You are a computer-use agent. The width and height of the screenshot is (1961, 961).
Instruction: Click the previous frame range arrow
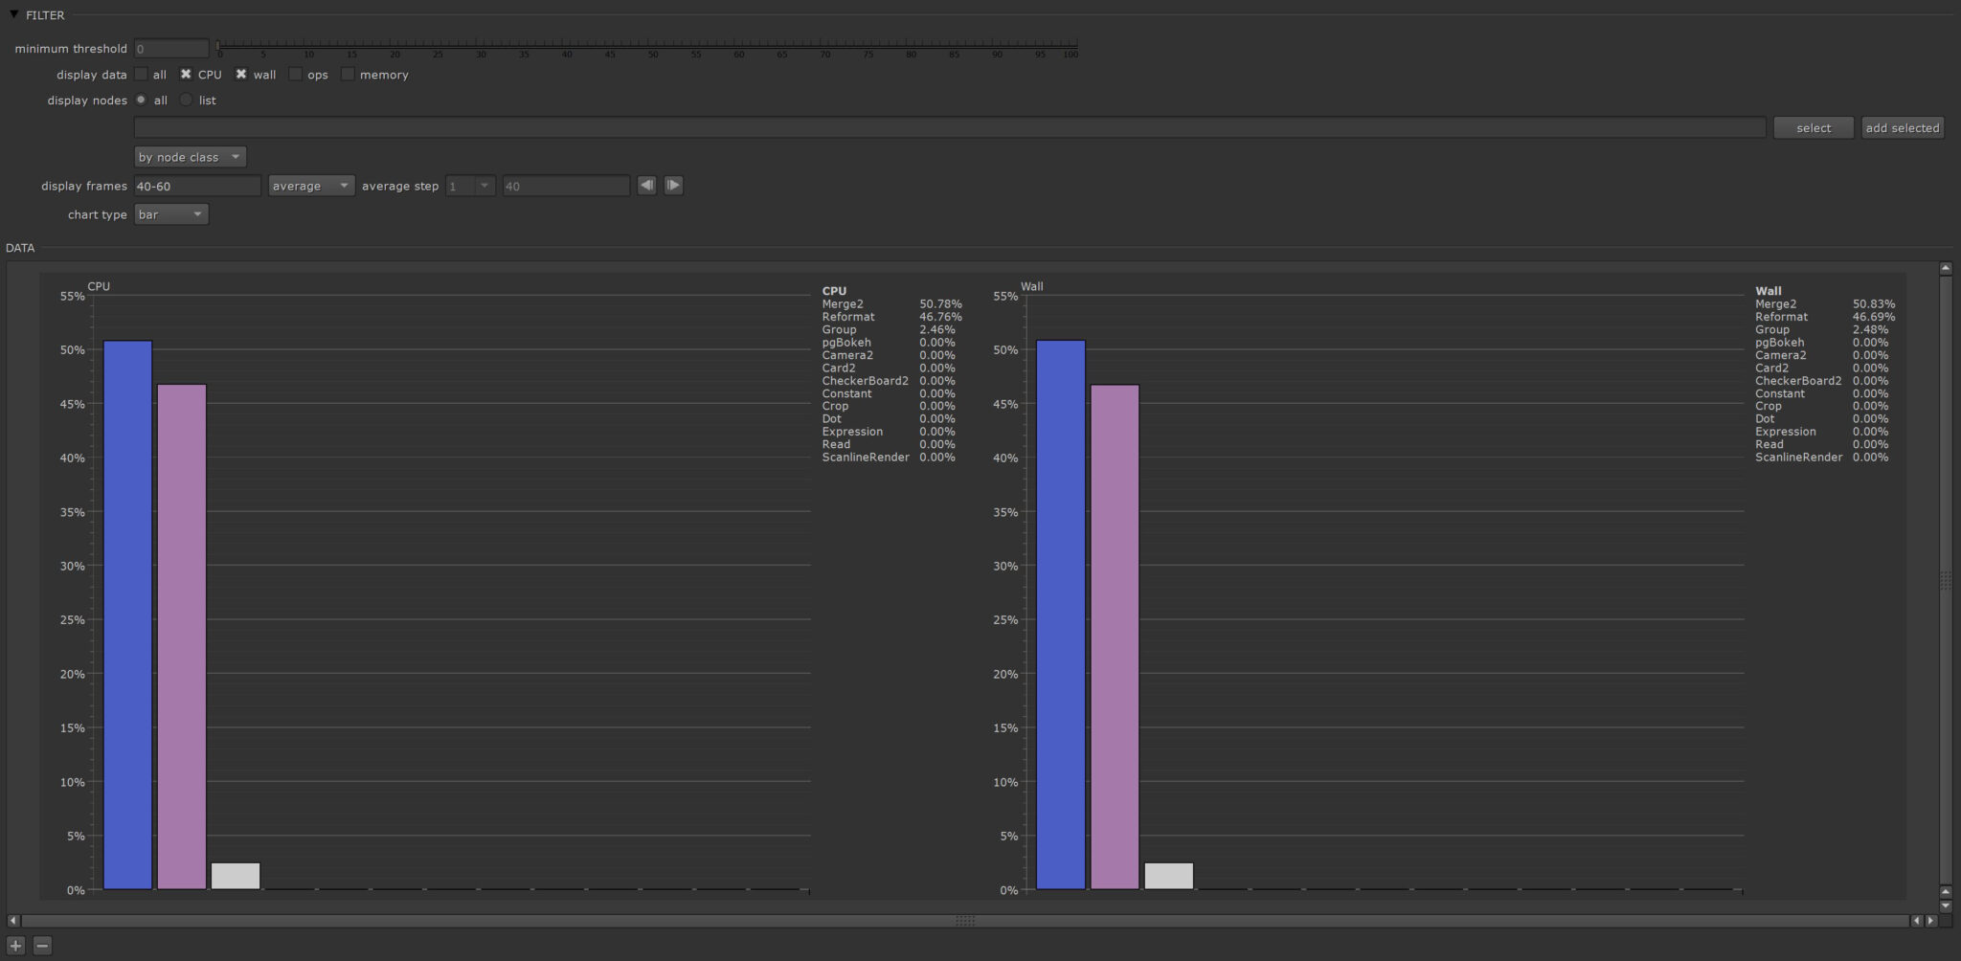pyautogui.click(x=646, y=185)
